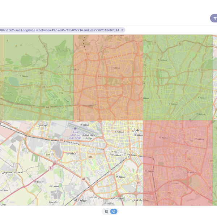217x217 pixels.
Task: Click the filter icon button at top right
Action: point(214,18)
